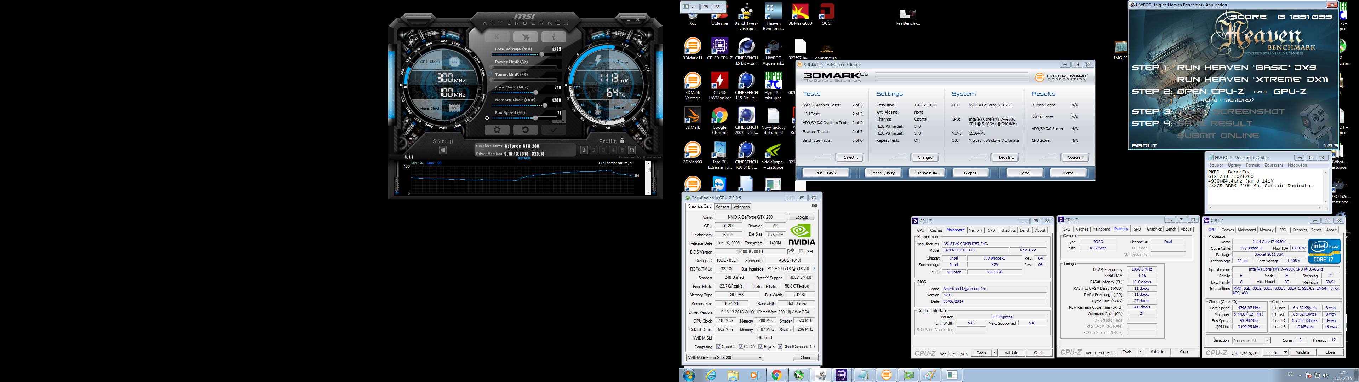Screen dimensions: 1359x382
Task: Open the 3DMark2000 desktop icon
Action: [800, 15]
